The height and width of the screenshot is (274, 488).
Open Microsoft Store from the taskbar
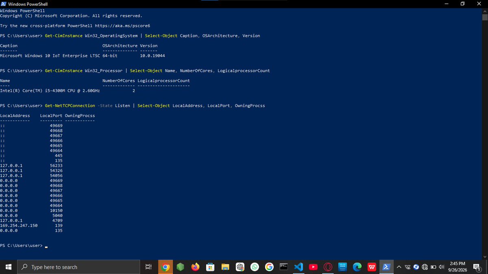click(x=210, y=267)
